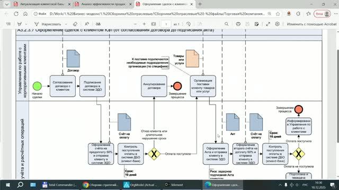The image size is (339, 190).
Task: Reload the current page
Action: click(x=16, y=14)
